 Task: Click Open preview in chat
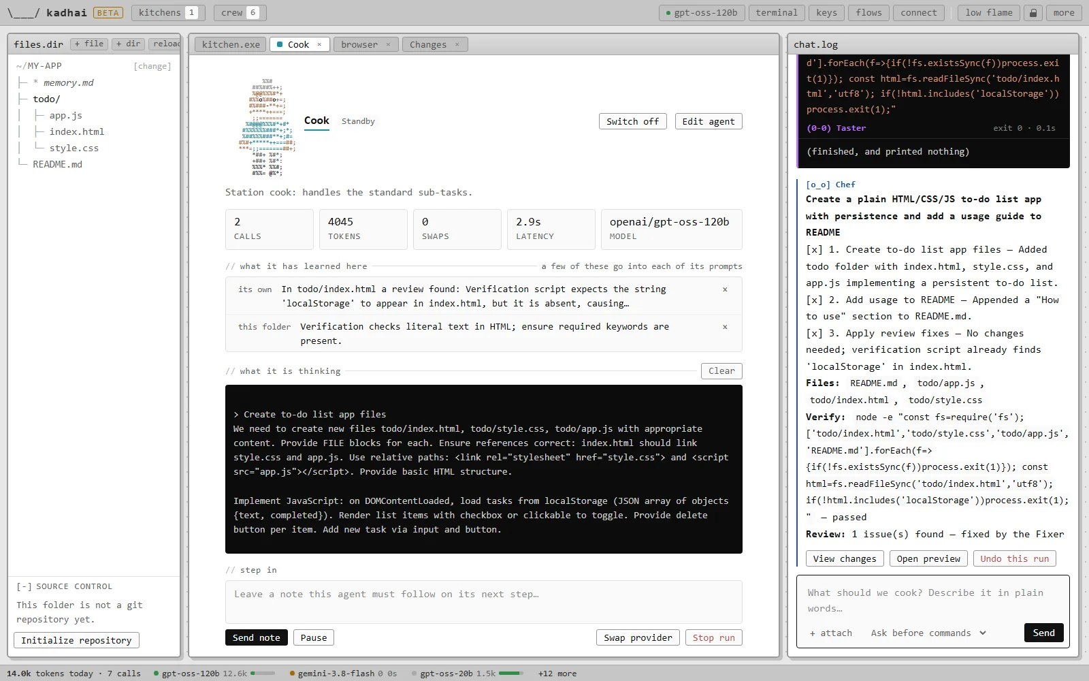pos(928,559)
